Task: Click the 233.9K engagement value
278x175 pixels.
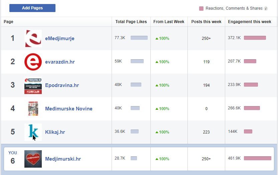Action: [x=234, y=85]
